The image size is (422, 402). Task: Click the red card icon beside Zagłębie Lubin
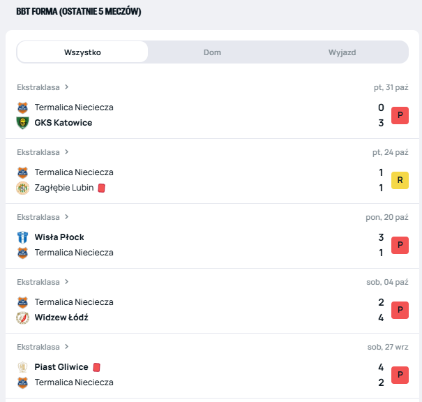pos(101,188)
